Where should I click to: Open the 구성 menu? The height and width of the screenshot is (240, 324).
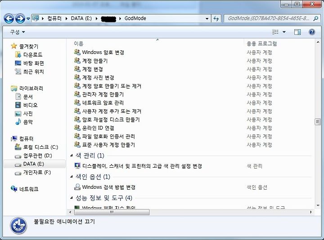click(x=18, y=32)
